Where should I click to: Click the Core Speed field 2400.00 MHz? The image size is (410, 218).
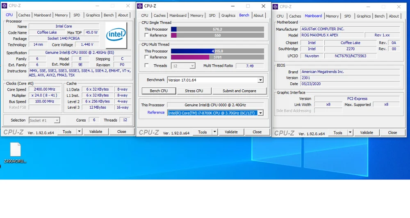(x=44, y=89)
